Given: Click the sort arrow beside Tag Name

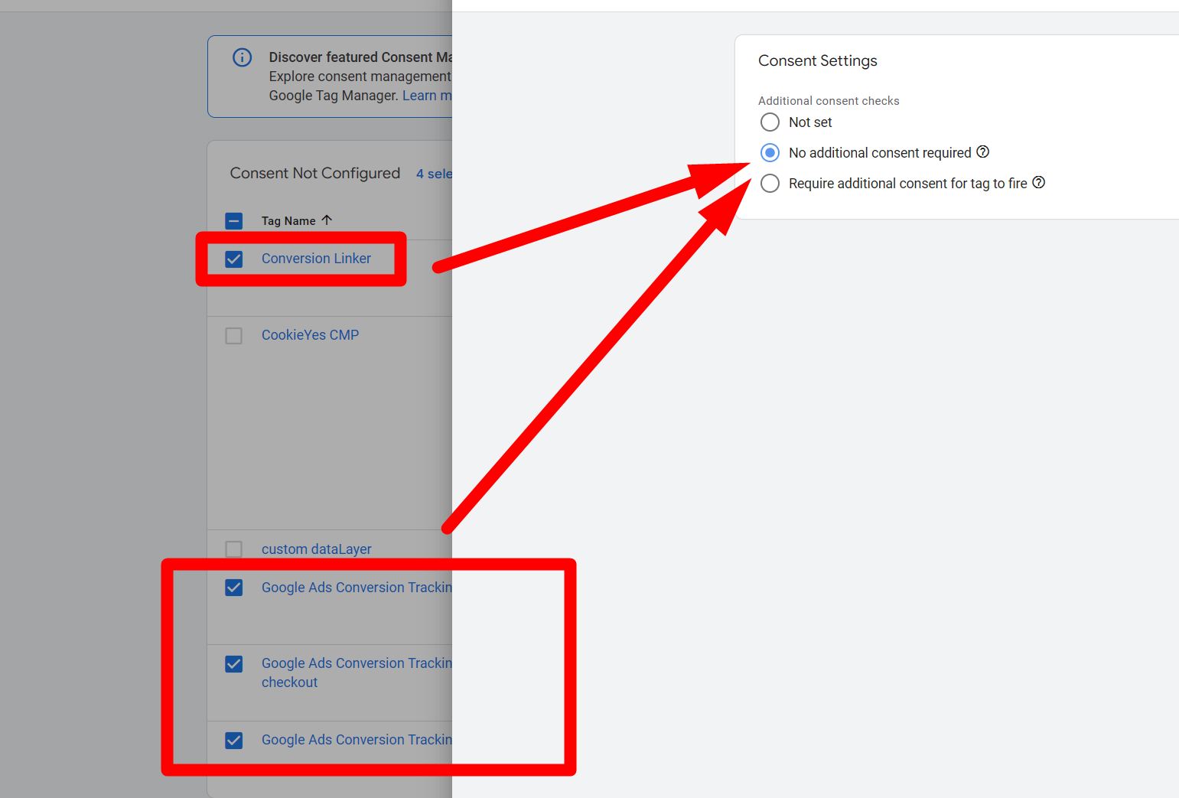Looking at the screenshot, I should [x=327, y=220].
